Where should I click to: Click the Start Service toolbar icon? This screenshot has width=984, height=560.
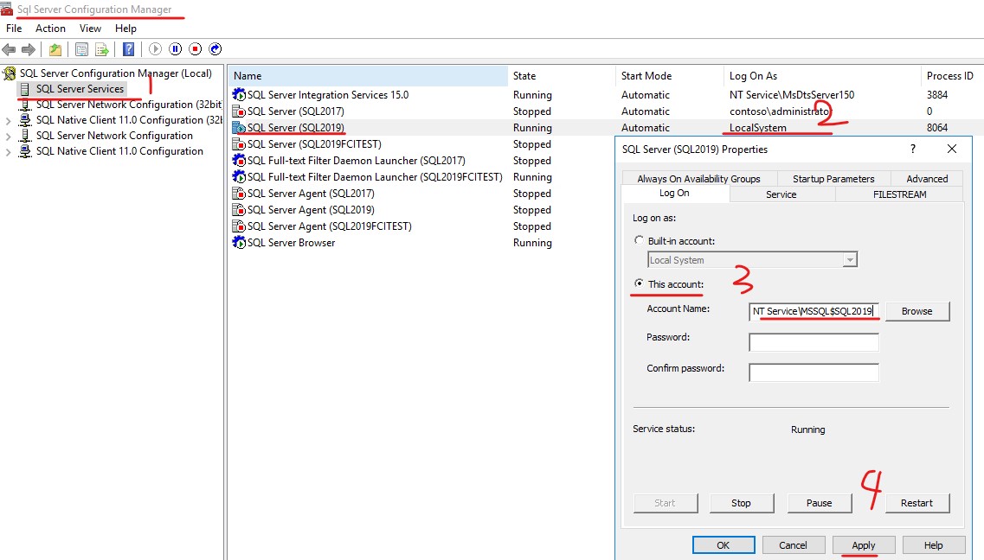[156, 49]
